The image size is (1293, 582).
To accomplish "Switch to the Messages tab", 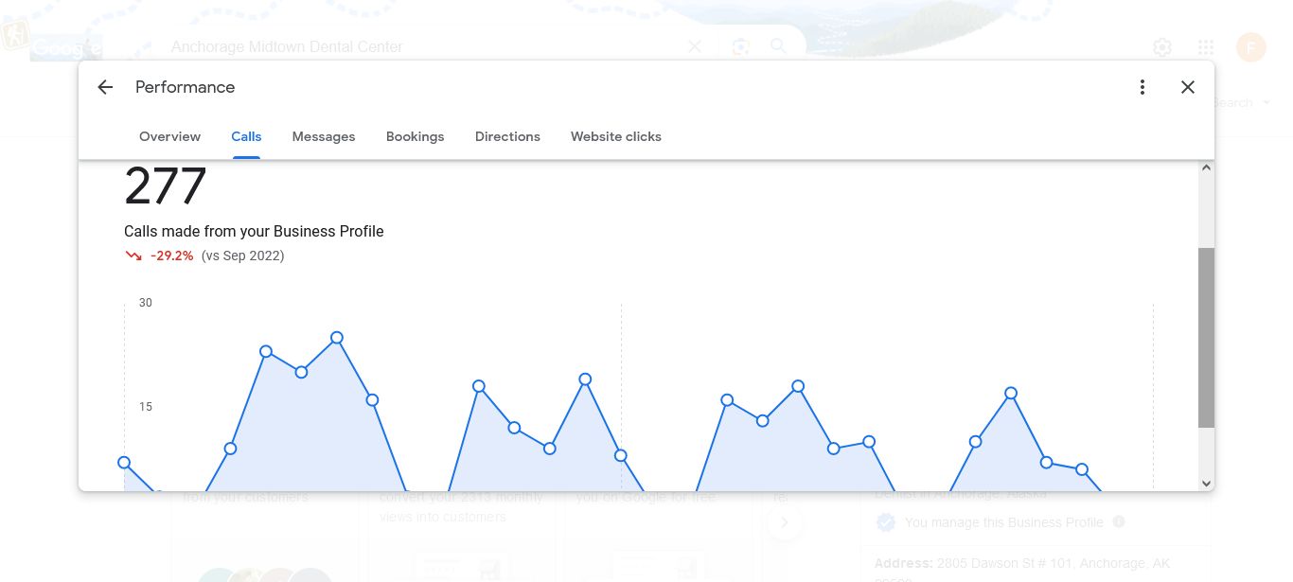I will 324,136.
